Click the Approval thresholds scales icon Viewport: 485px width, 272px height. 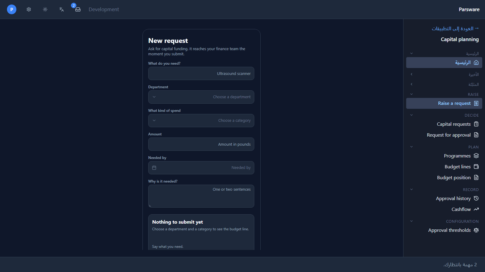(476, 230)
